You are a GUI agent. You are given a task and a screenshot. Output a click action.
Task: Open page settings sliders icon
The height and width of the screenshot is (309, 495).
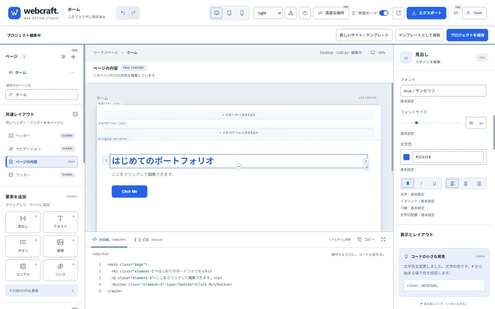(x=63, y=57)
